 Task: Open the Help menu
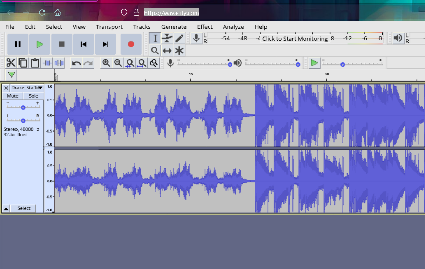click(x=261, y=27)
